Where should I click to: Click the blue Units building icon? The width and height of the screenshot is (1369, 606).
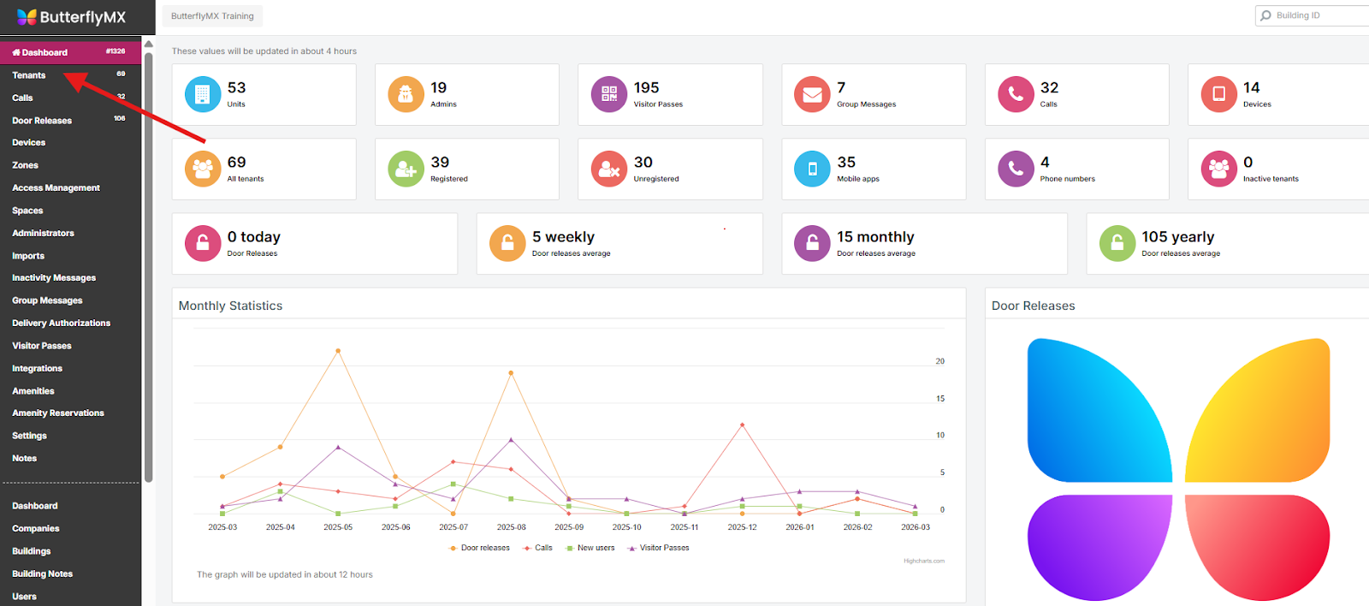click(203, 95)
